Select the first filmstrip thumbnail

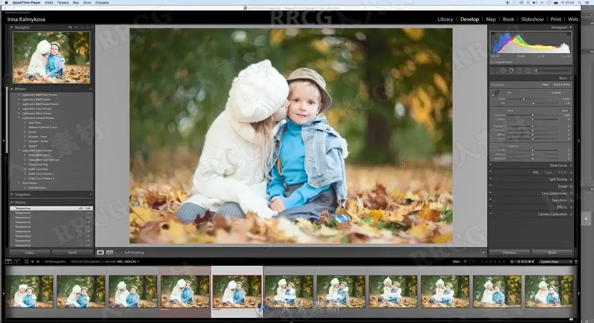29,291
